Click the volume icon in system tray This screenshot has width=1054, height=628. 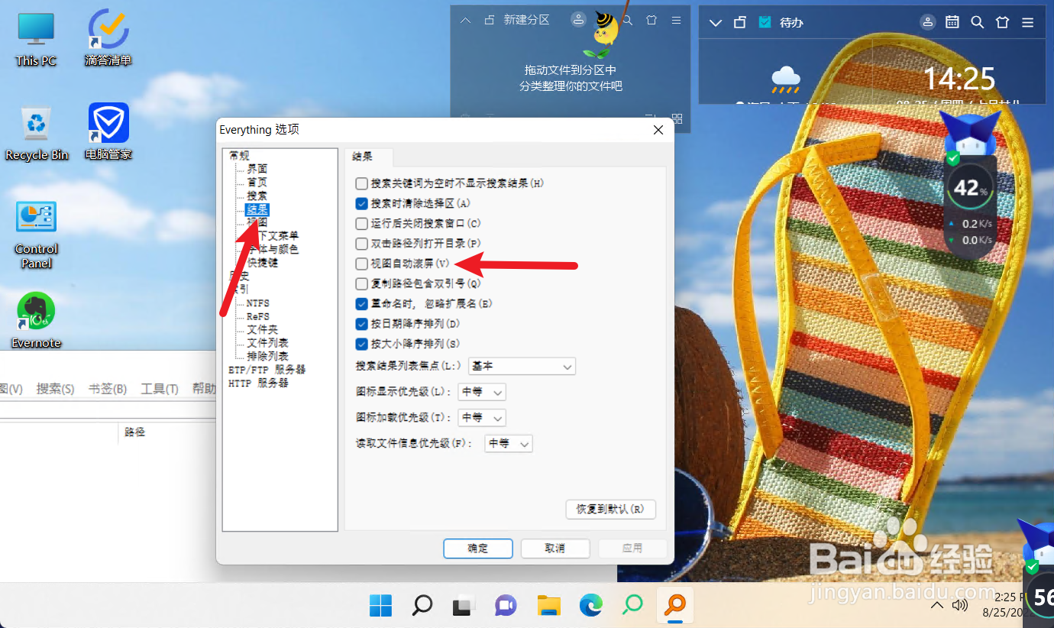point(961,606)
